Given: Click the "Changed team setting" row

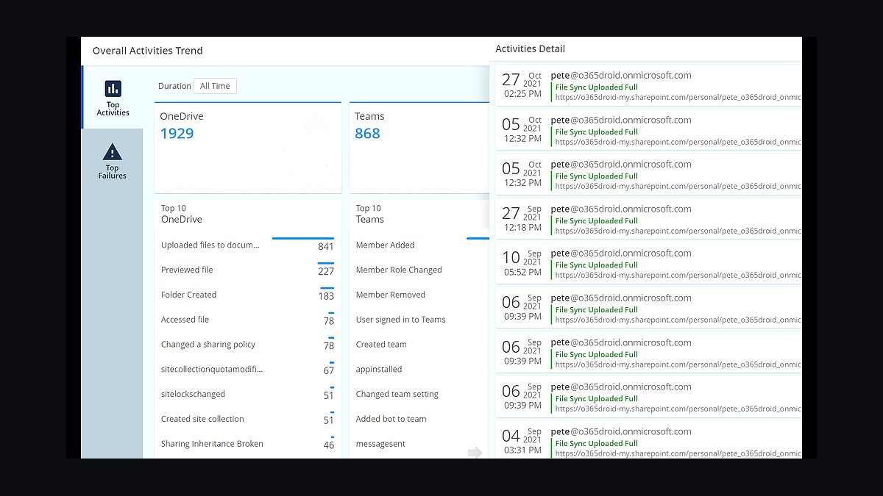Looking at the screenshot, I should pos(397,395).
